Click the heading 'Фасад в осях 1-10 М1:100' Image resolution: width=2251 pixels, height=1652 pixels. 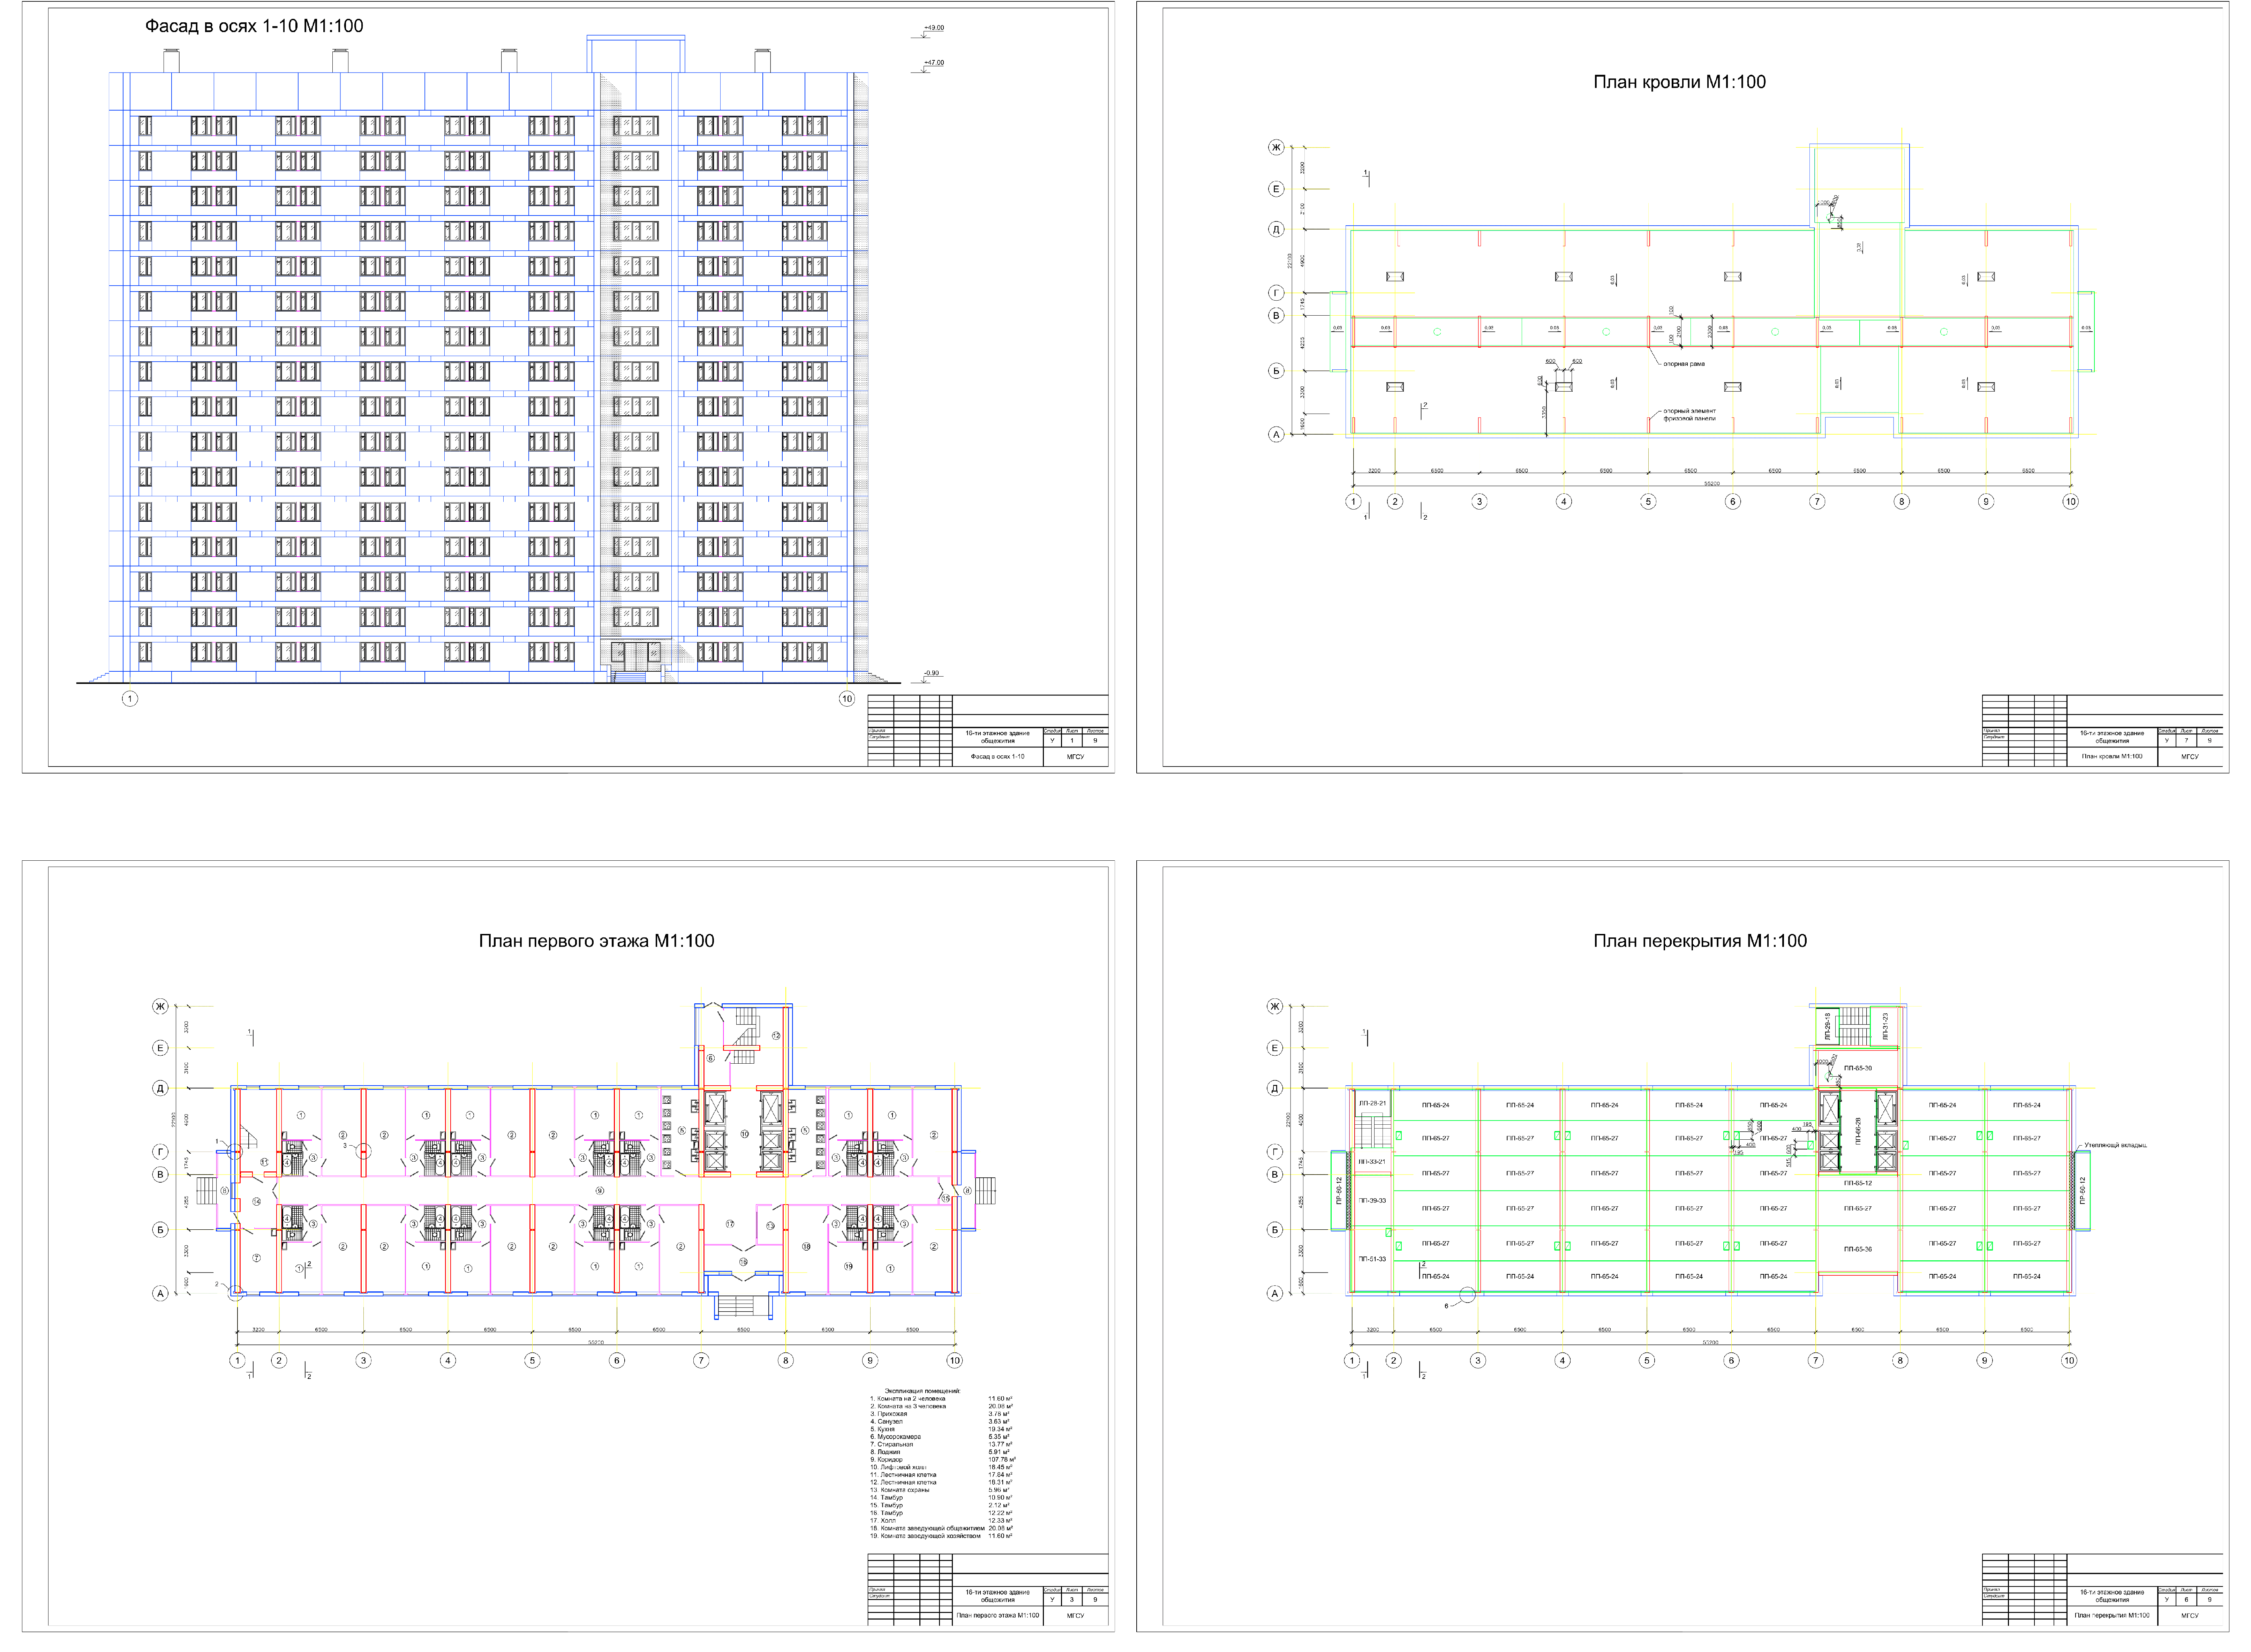coord(254,26)
